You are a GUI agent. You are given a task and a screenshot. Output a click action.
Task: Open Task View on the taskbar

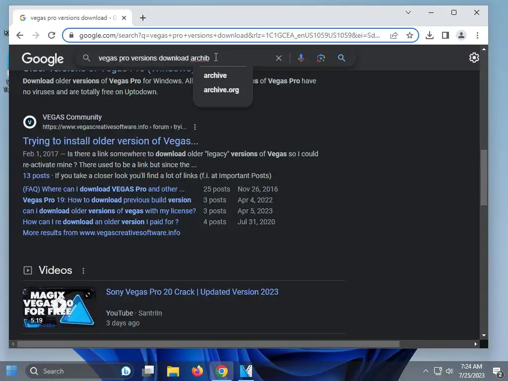[148, 371]
